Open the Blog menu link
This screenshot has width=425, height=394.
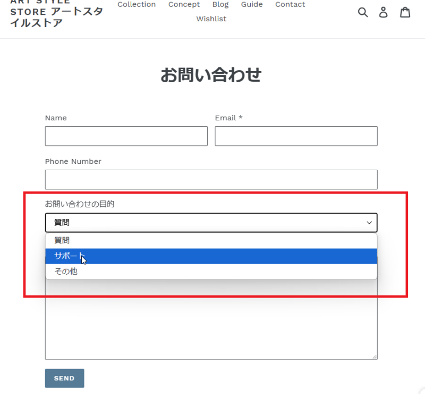point(220,4)
